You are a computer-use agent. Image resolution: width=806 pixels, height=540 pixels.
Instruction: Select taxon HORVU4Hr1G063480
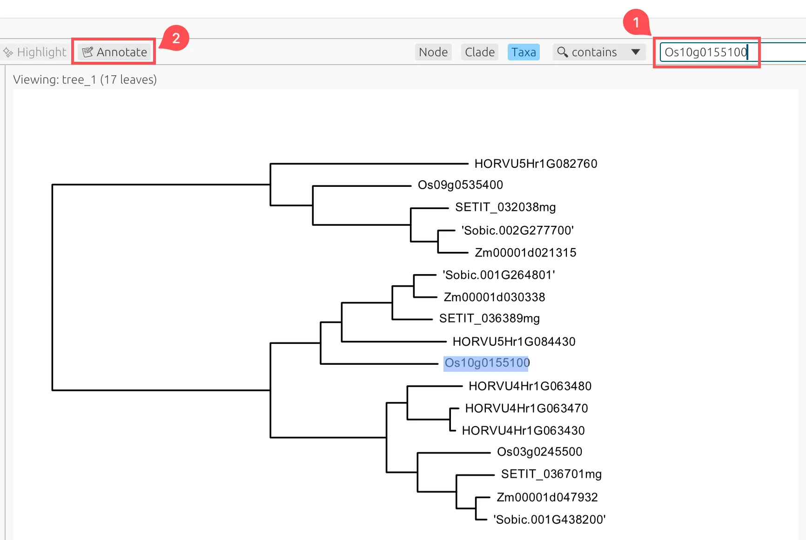(x=530, y=386)
